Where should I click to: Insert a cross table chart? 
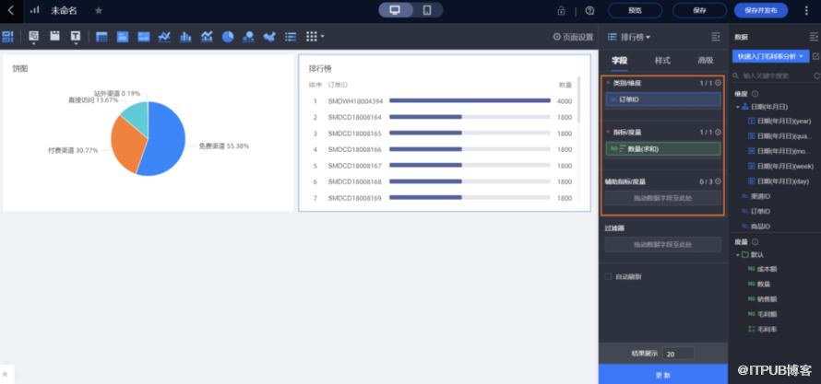coord(101,37)
